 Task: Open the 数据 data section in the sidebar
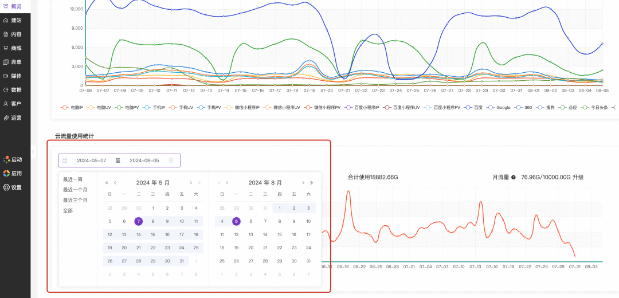[x=15, y=90]
